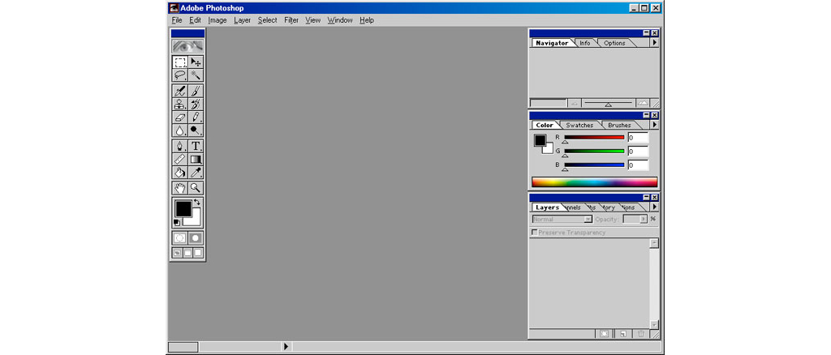Screen dimensions: 831x355
Task: Open the Color panel flyout menu arrow
Action: (x=655, y=125)
